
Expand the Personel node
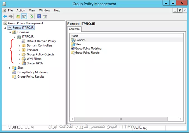click(x=19, y=50)
